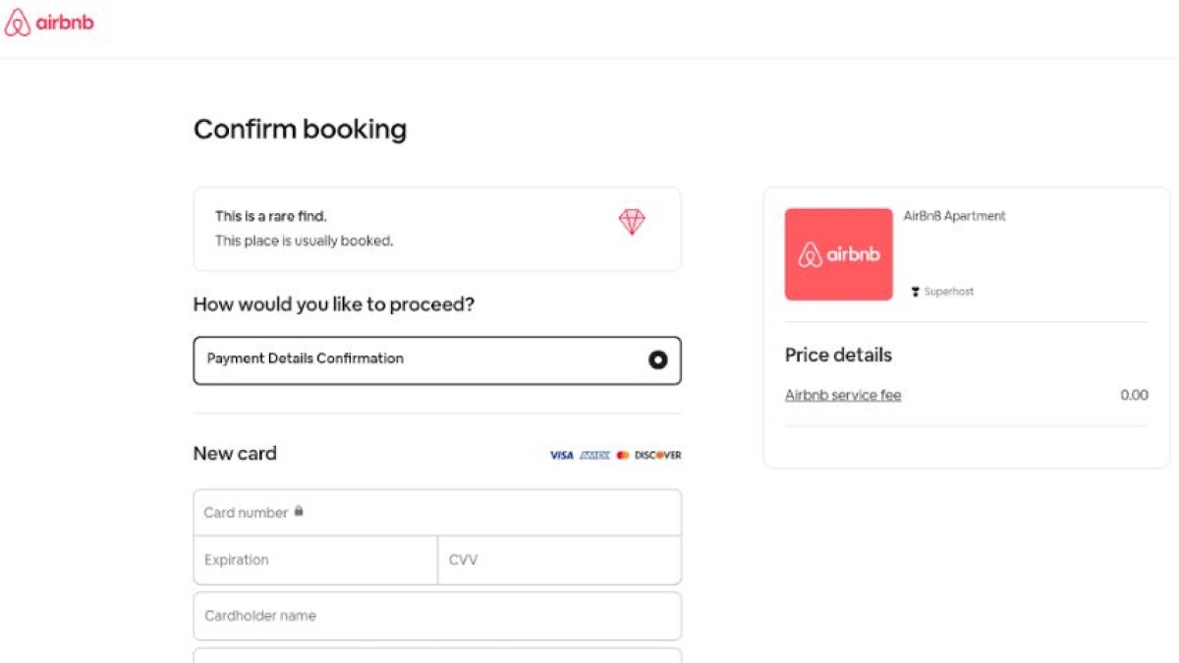This screenshot has width=1179, height=663.
Task: Choose the Payment Details Confirmation option box
Action: [437, 360]
